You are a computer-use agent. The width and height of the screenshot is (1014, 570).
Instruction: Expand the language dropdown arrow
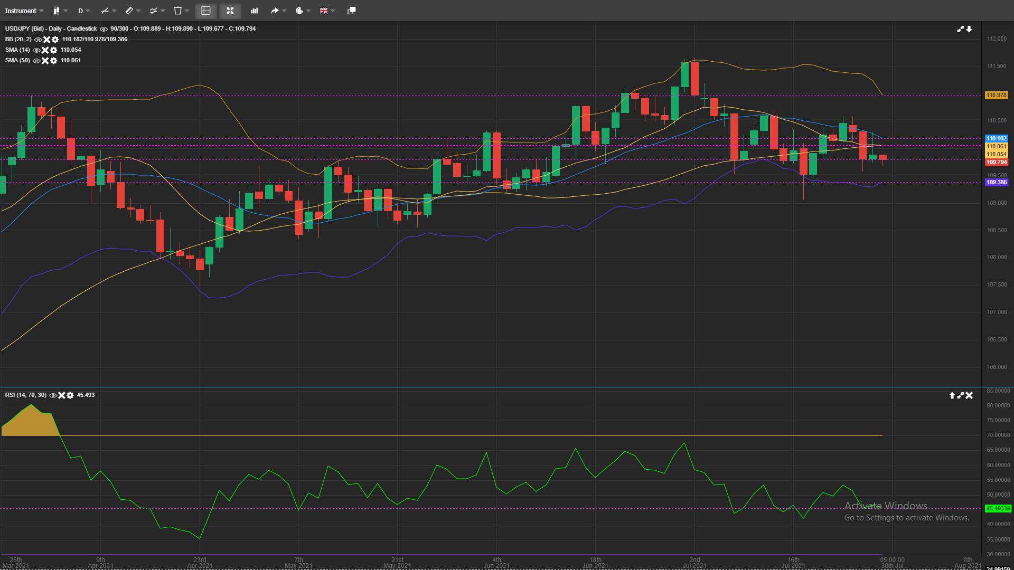tap(333, 11)
